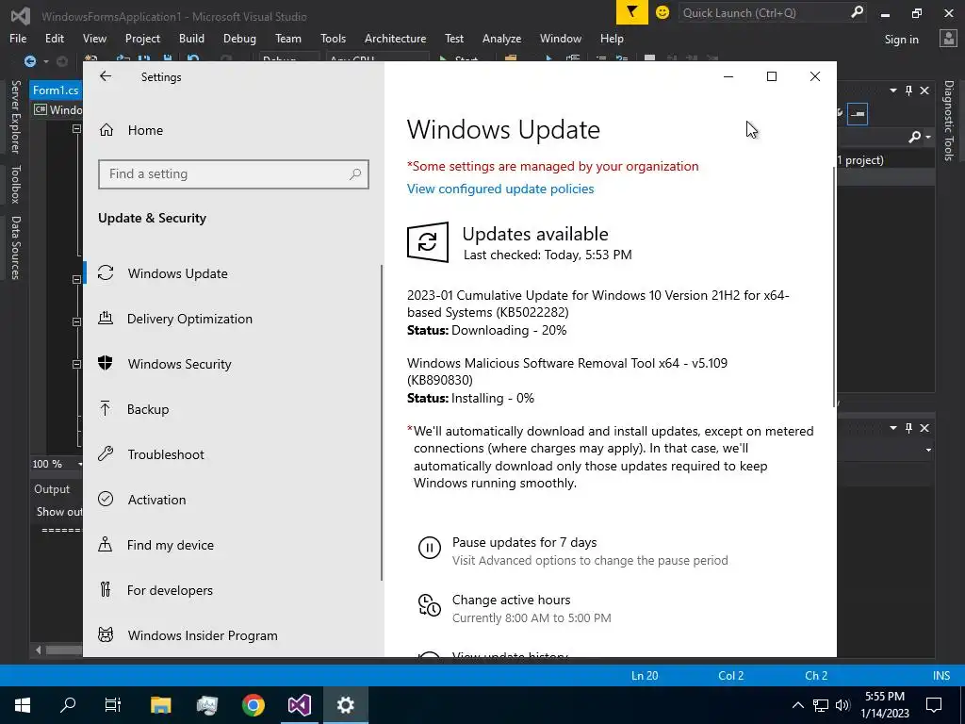The height and width of the screenshot is (724, 965).
Task: Open the Team menu
Action: click(x=288, y=38)
